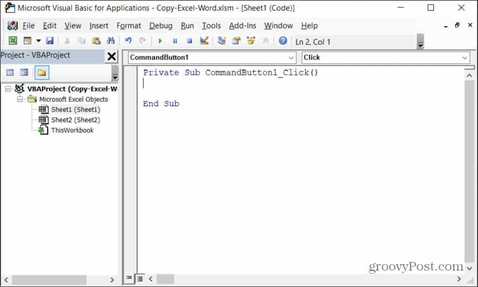The image size is (478, 287).
Task: Open the Insert object dropdown arrow
Action: pyautogui.click(x=38, y=40)
